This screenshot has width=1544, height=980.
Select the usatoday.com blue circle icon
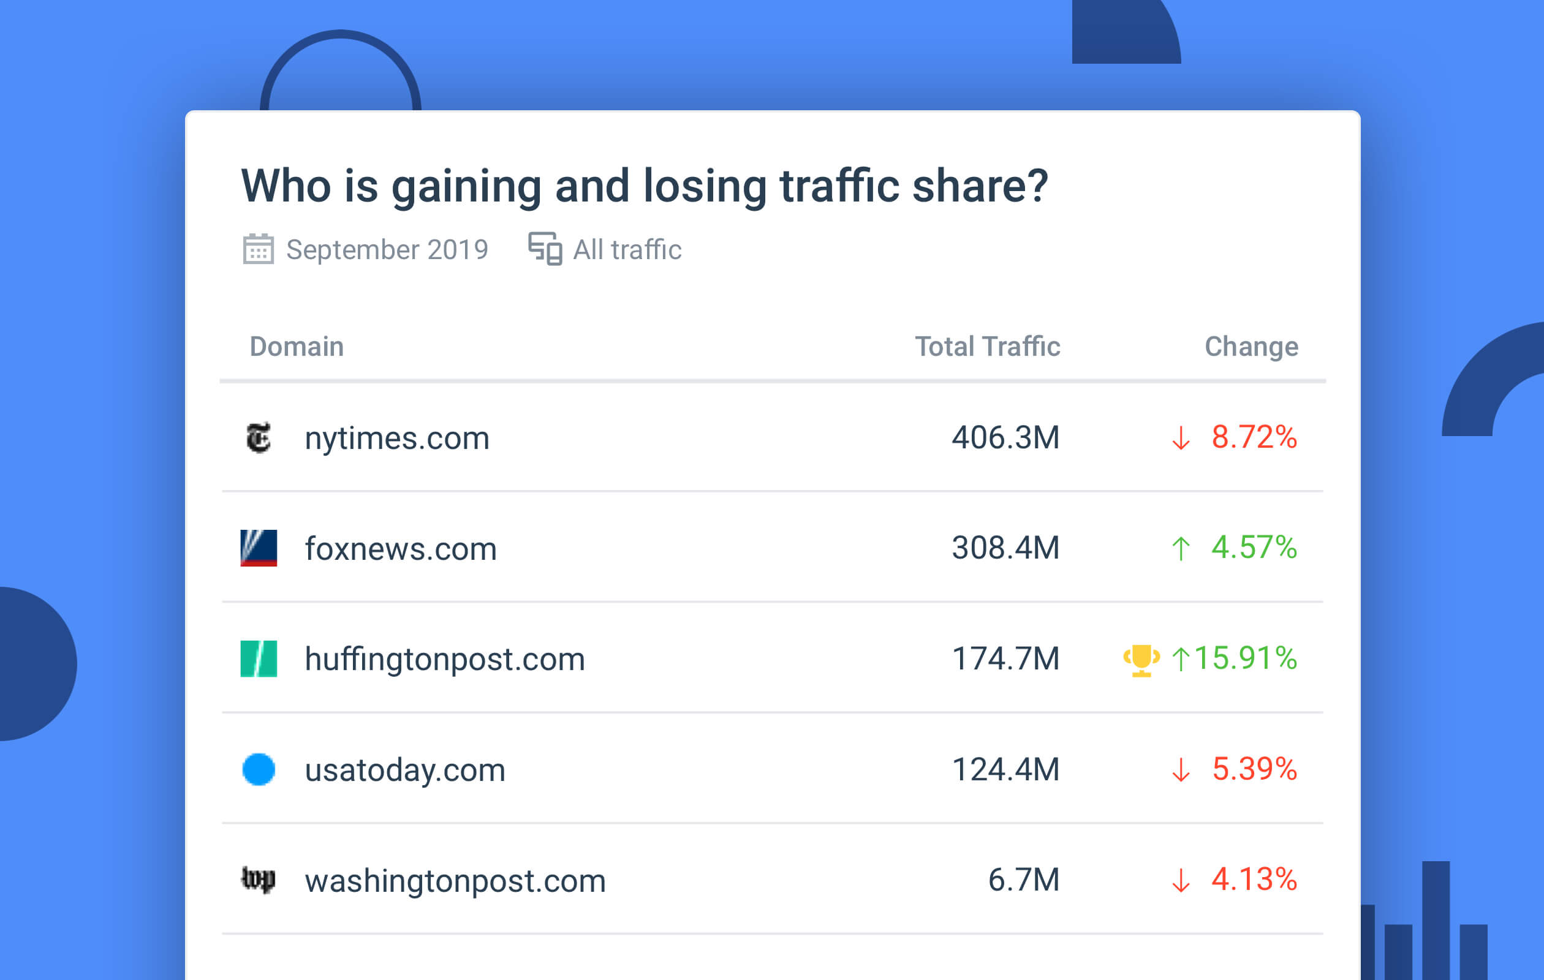259,770
